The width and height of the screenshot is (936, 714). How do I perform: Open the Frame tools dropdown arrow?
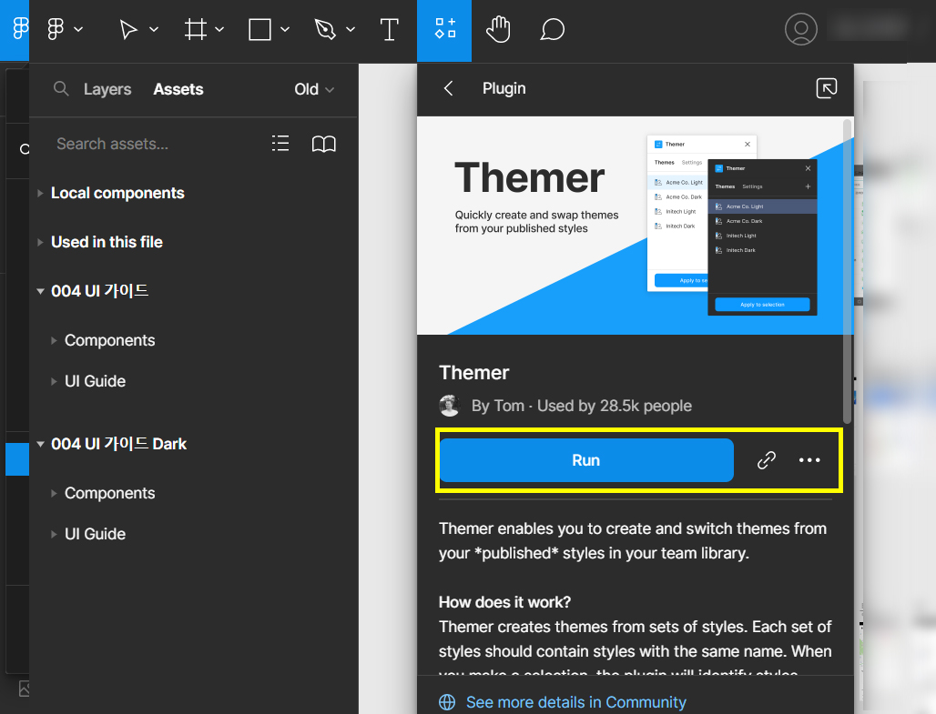[x=219, y=29]
